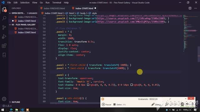Click the recorder orange logo icon
200x112 pixels.
point(103,99)
